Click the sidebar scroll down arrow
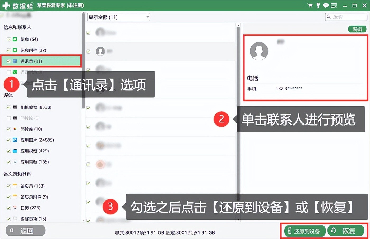This screenshot has height=239, width=370. pyautogui.click(x=84, y=220)
